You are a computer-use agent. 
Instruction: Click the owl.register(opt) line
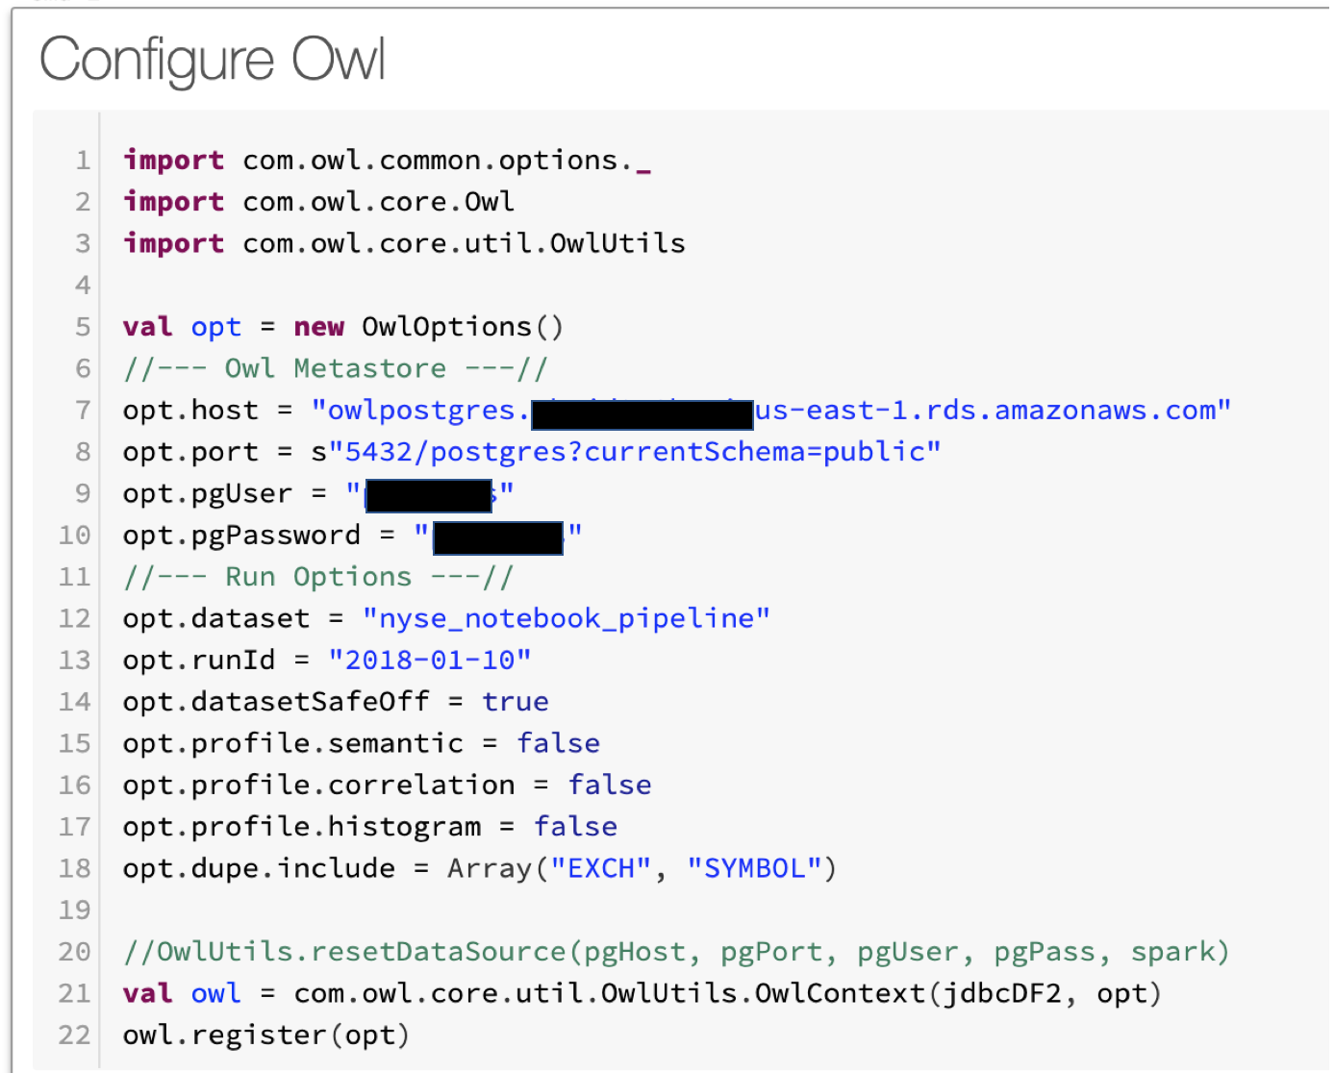pyautogui.click(x=265, y=1036)
